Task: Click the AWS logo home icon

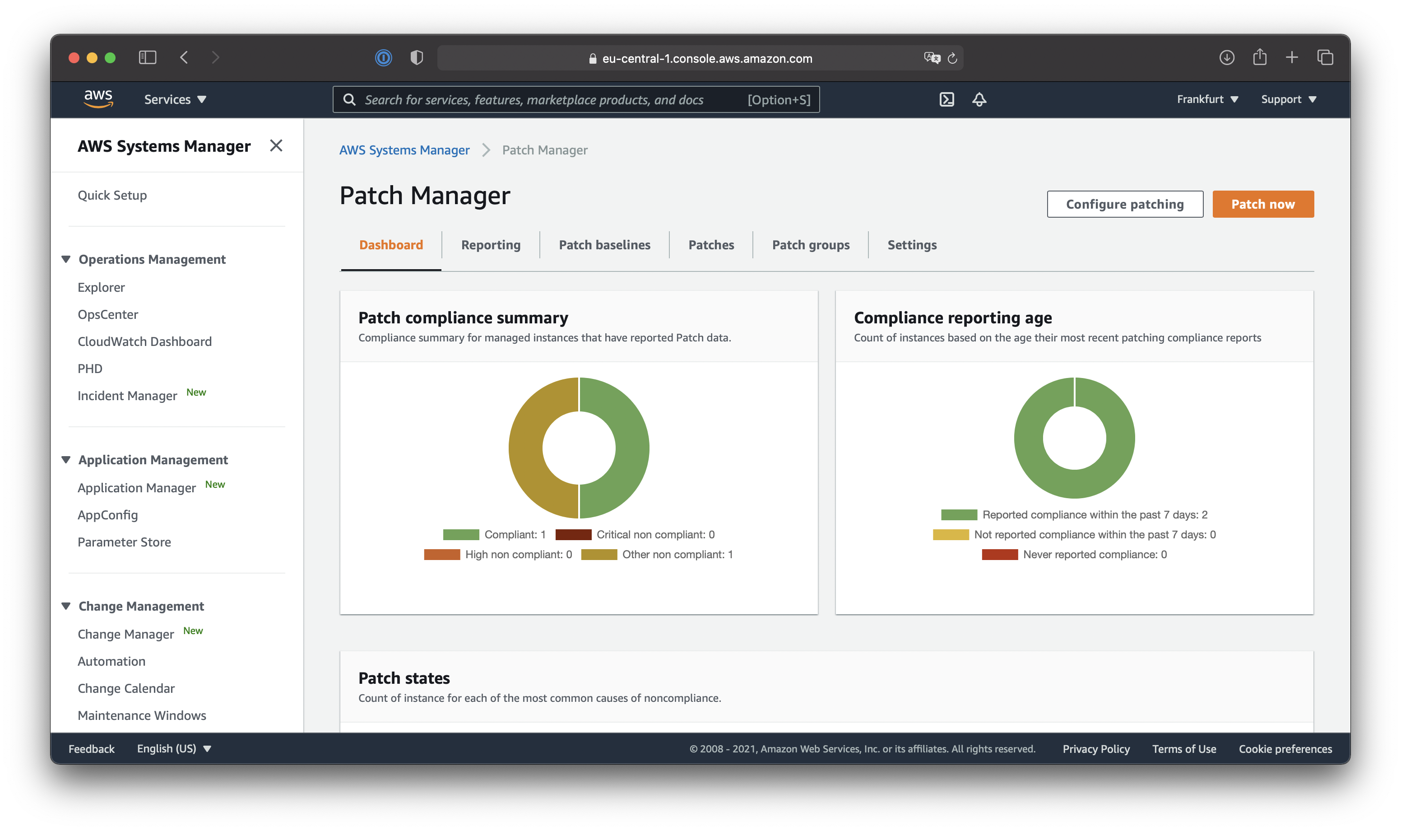Action: [98, 98]
